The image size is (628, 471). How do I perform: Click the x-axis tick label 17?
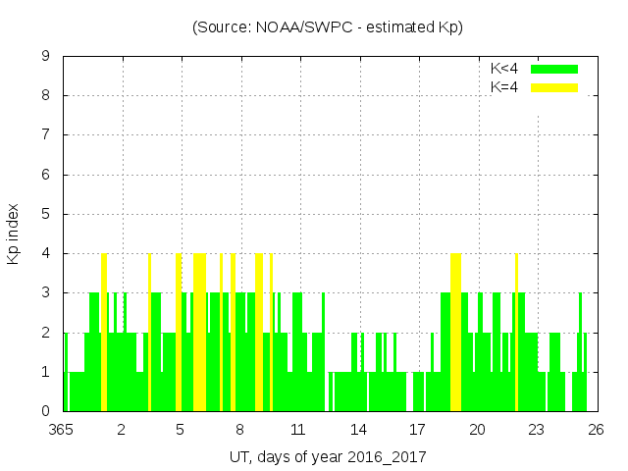(418, 429)
